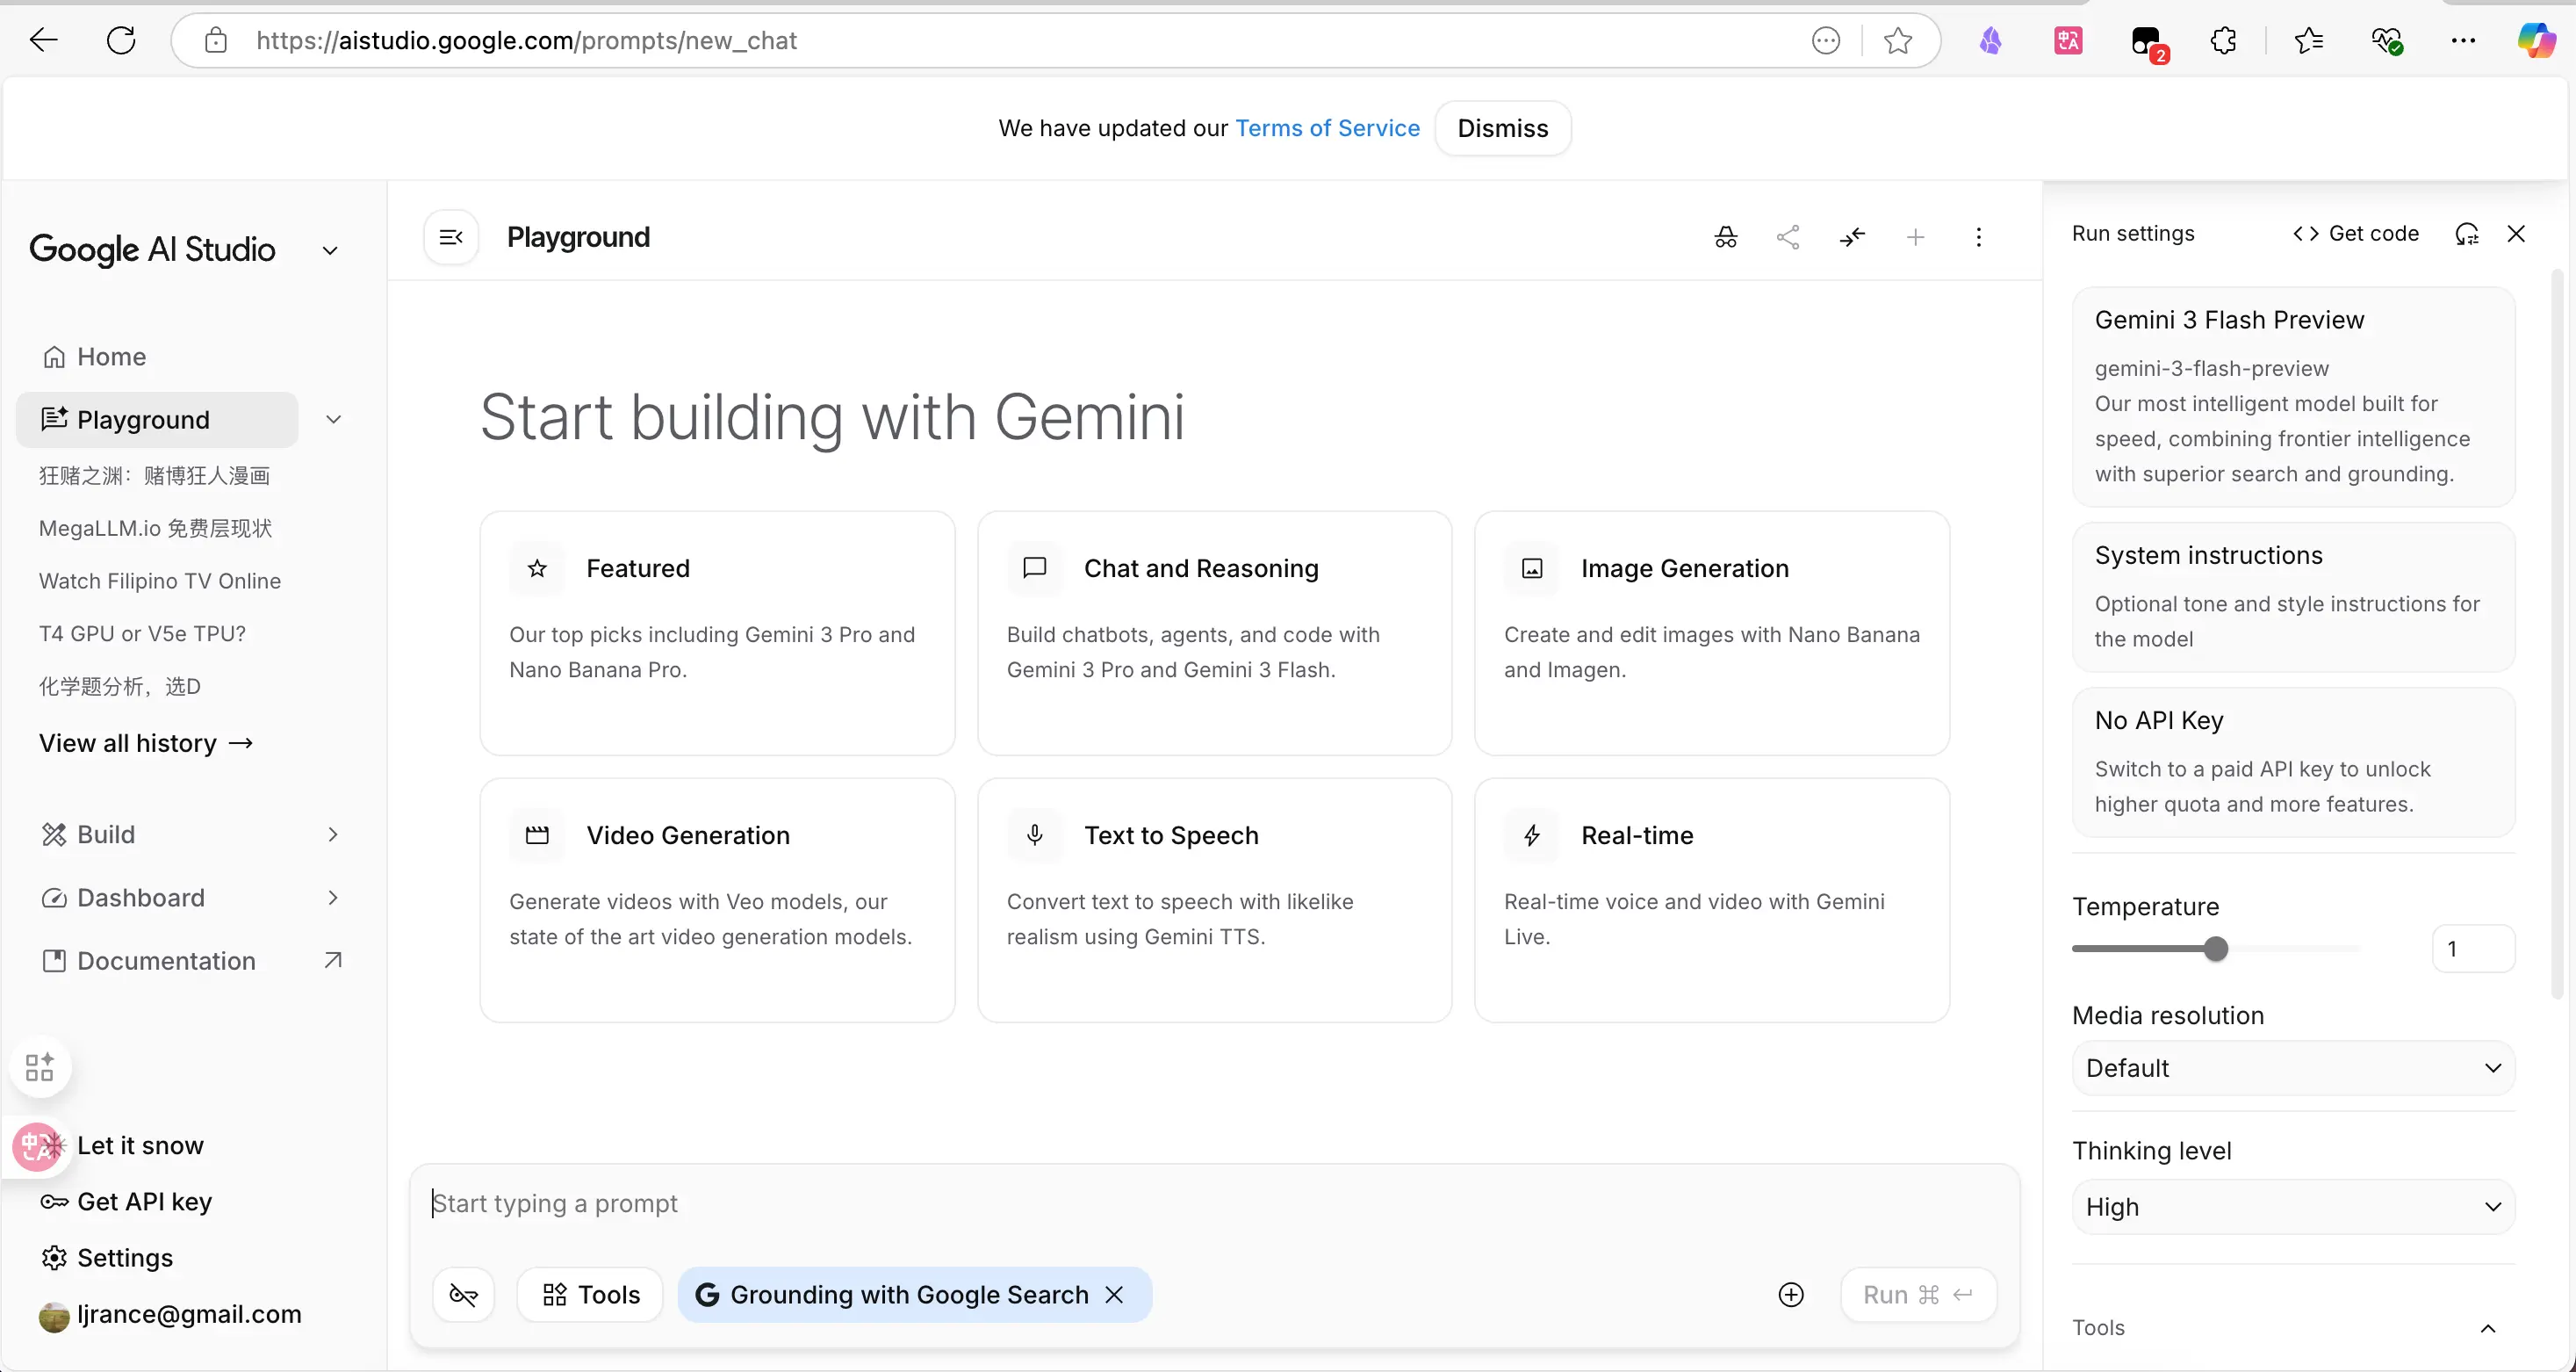The image size is (2576, 1372).
Task: Click the compare mode arrows icon
Action: (1852, 237)
